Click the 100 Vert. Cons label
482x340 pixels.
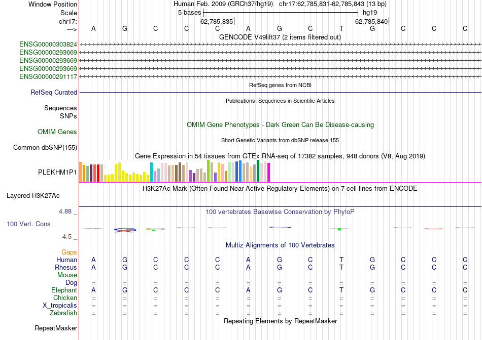pyautogui.click(x=28, y=224)
